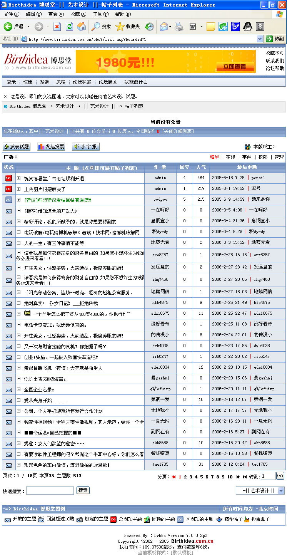
Task: Open thread 爱从失身开始
Action: point(45,401)
